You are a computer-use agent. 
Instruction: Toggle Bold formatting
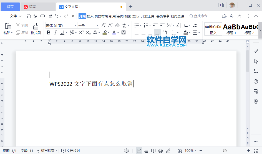(x=49, y=32)
